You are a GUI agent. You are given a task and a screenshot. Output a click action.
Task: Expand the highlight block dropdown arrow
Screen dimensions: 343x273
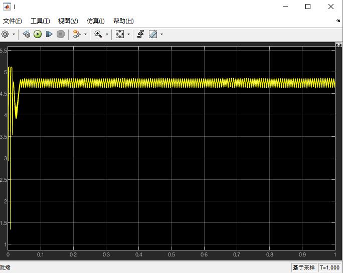coord(86,35)
